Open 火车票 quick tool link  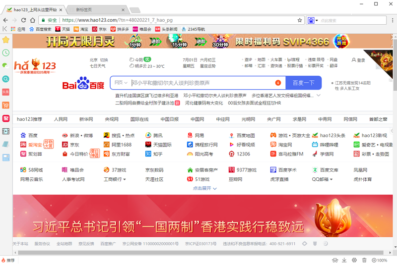[x=276, y=59]
